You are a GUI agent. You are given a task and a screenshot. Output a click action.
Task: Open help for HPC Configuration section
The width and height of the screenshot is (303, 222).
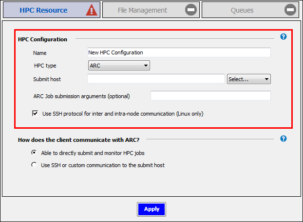[284, 37]
